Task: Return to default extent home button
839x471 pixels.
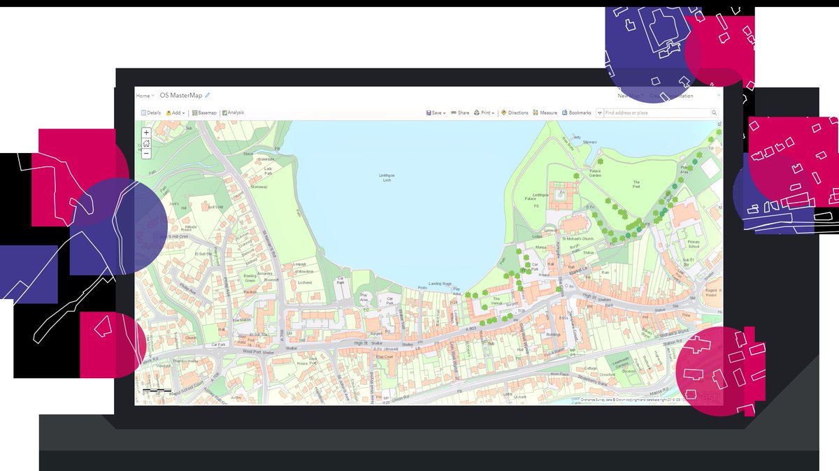Action: point(146,143)
